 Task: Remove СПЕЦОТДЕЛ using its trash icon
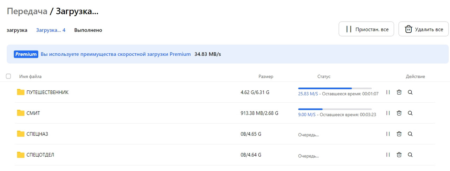tap(399, 155)
